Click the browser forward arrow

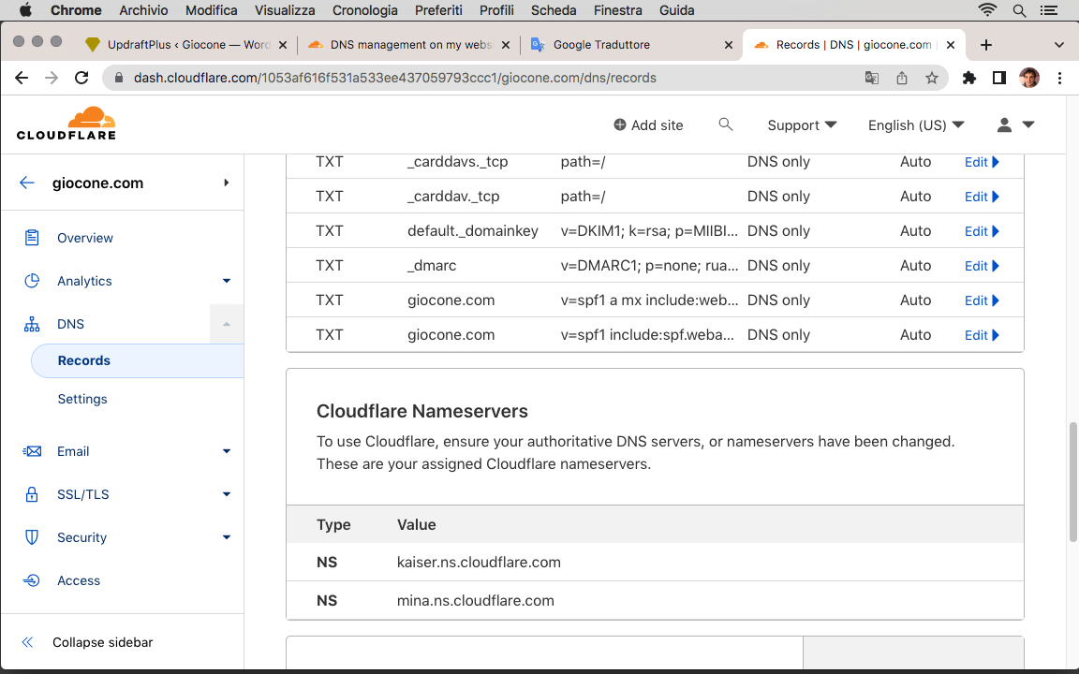(52, 78)
